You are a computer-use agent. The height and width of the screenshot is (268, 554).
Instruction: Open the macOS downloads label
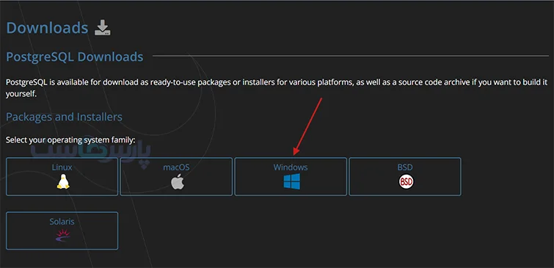[176, 167]
